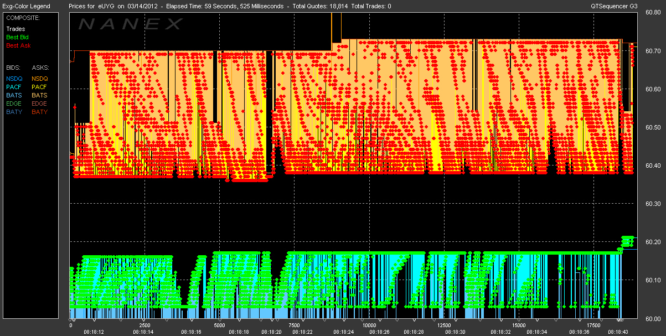666x336 pixels.
Task: Click the 08:18:24 time axis label
Action: click(x=344, y=332)
